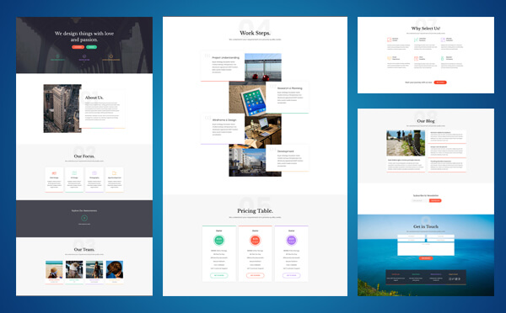This screenshot has width=506, height=313.
Task: Click the purple icon in third Our Focus card
Action: point(94,173)
